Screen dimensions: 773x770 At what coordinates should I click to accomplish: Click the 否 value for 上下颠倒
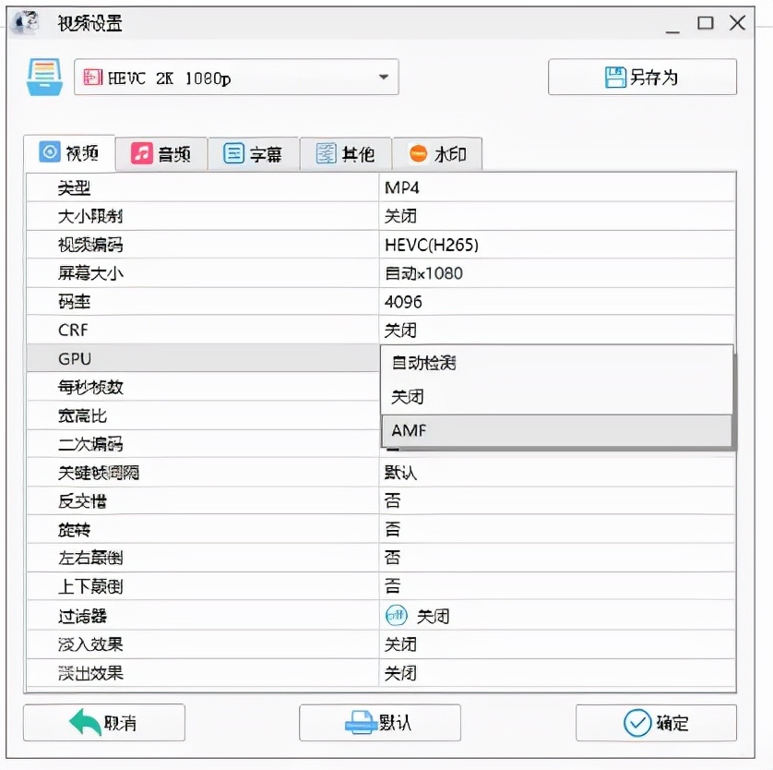392,586
